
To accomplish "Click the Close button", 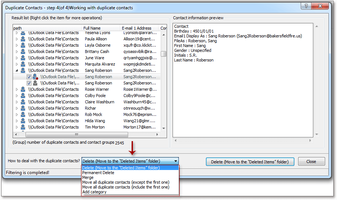I will pos(311,161).
